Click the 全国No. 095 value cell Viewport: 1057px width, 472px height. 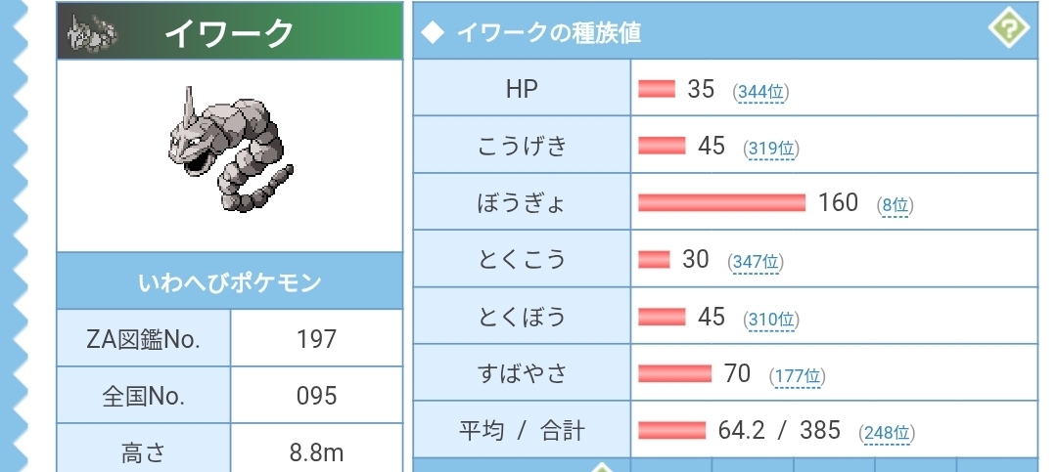[316, 396]
